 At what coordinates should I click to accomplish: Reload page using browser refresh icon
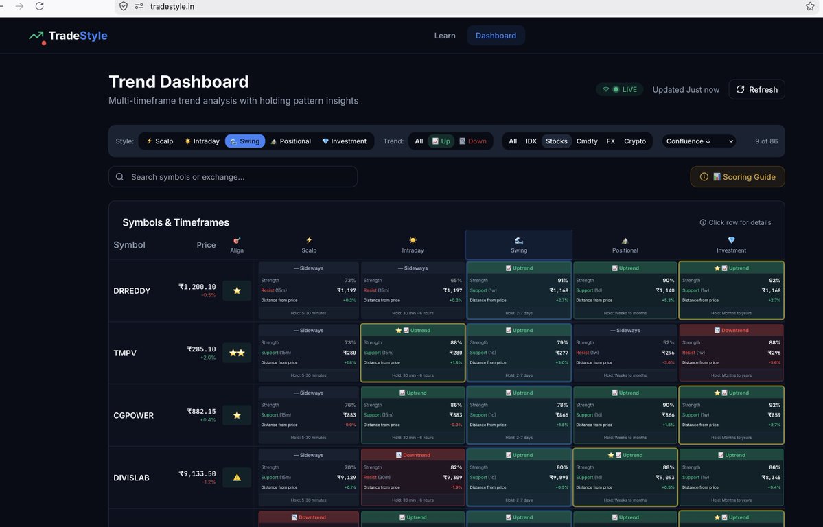point(39,6)
